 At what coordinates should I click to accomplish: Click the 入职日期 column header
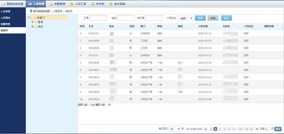(x=203, y=26)
